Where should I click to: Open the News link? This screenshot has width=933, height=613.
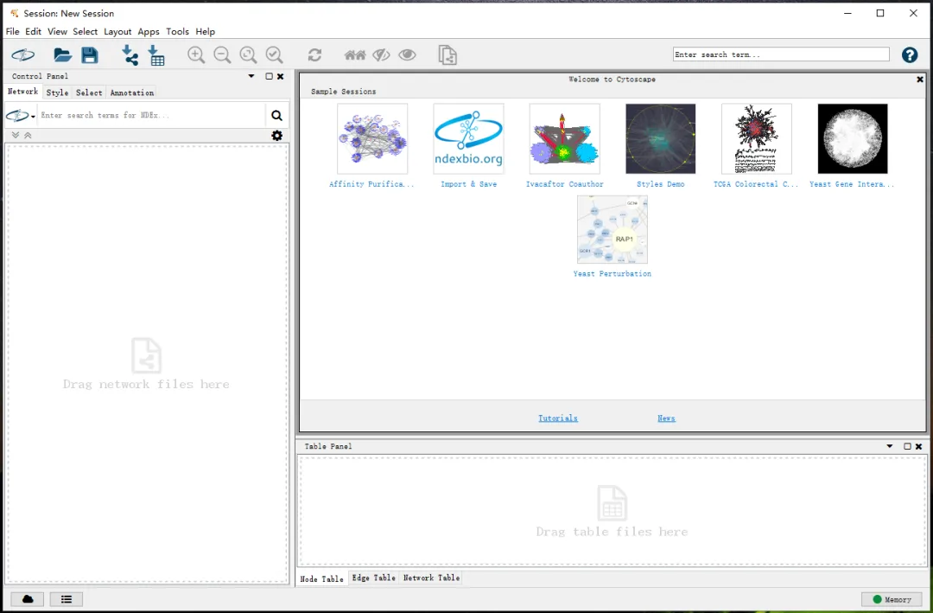[x=666, y=418]
